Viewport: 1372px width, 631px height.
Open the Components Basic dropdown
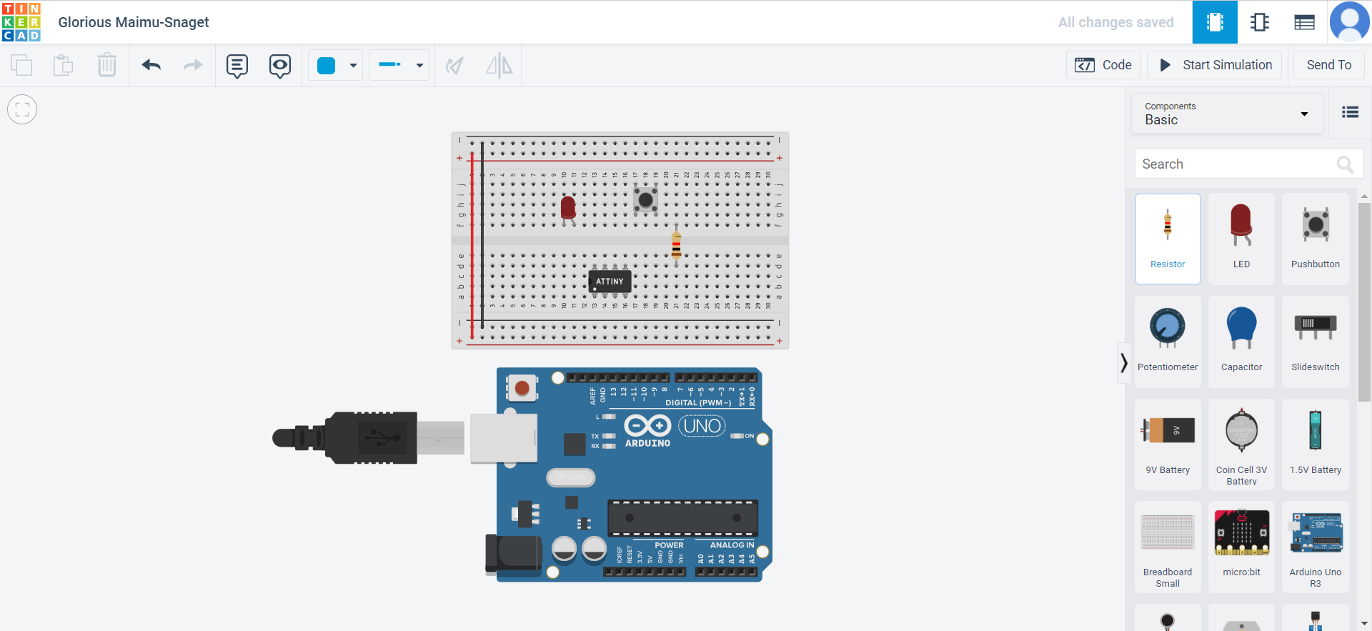(x=1227, y=114)
